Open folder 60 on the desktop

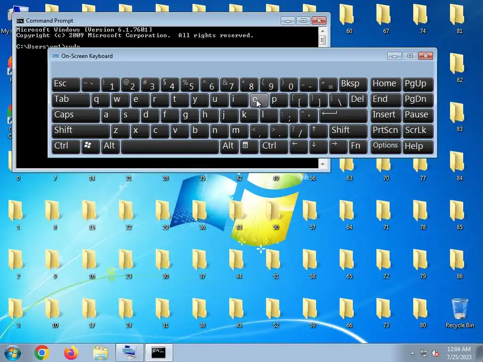tap(347, 18)
